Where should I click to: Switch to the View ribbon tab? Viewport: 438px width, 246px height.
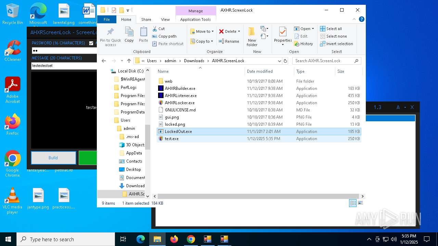pyautogui.click(x=165, y=19)
